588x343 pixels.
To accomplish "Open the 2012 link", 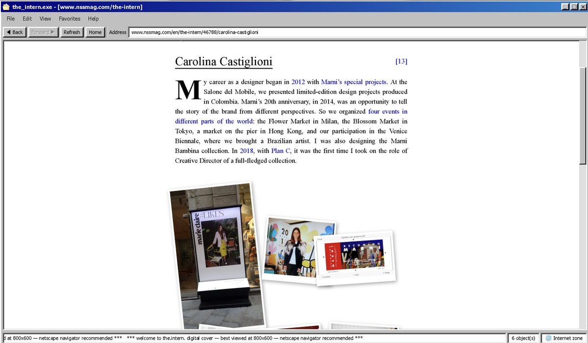I will pyautogui.click(x=298, y=82).
